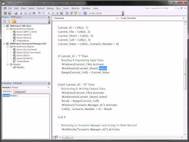Click the Reset stop icon
The height and width of the screenshot is (142, 189).
tap(57, 13)
